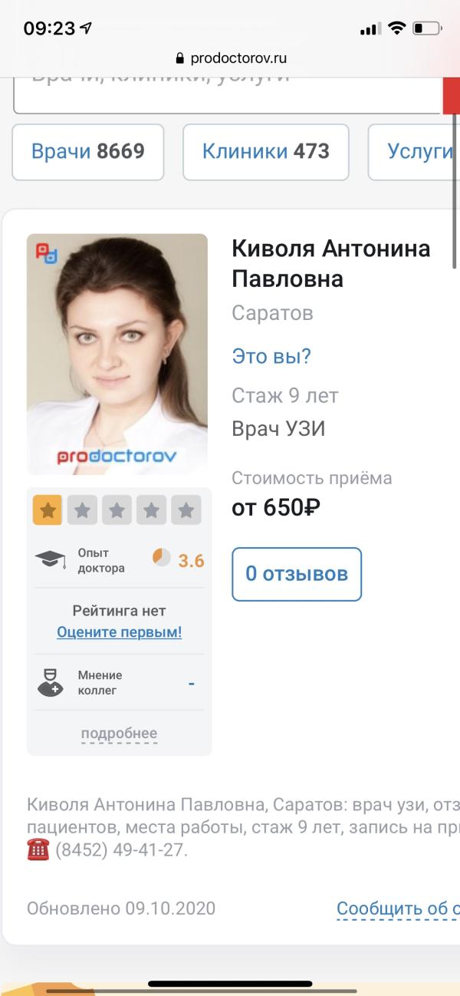Select the first gold rating star
The image size is (460, 996).
click(48, 510)
